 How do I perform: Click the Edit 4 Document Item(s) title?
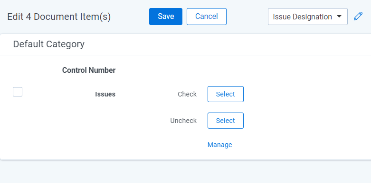tap(59, 17)
